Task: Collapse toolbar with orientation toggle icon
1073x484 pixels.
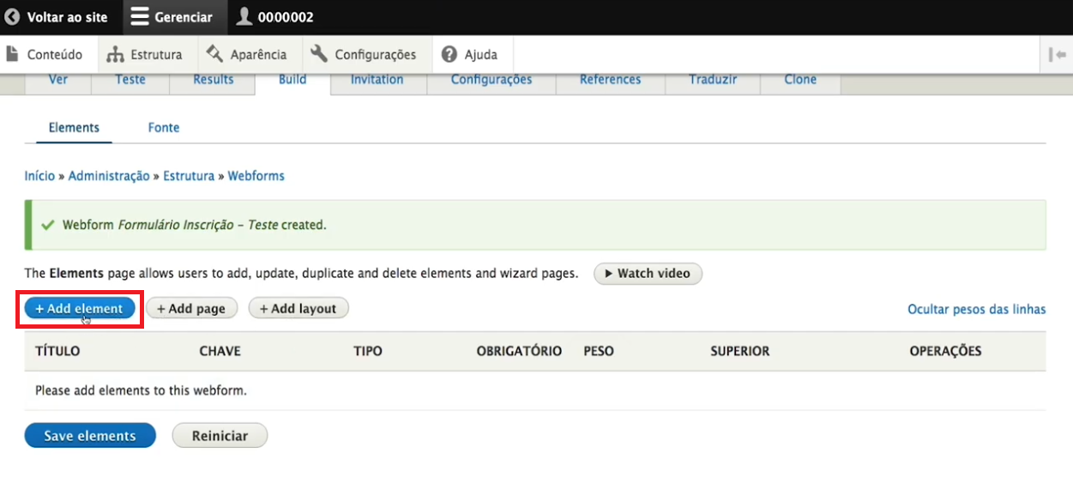Action: [x=1056, y=54]
